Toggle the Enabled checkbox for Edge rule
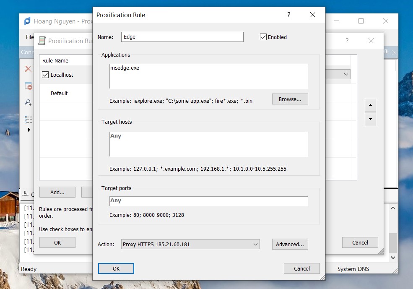 (x=263, y=37)
